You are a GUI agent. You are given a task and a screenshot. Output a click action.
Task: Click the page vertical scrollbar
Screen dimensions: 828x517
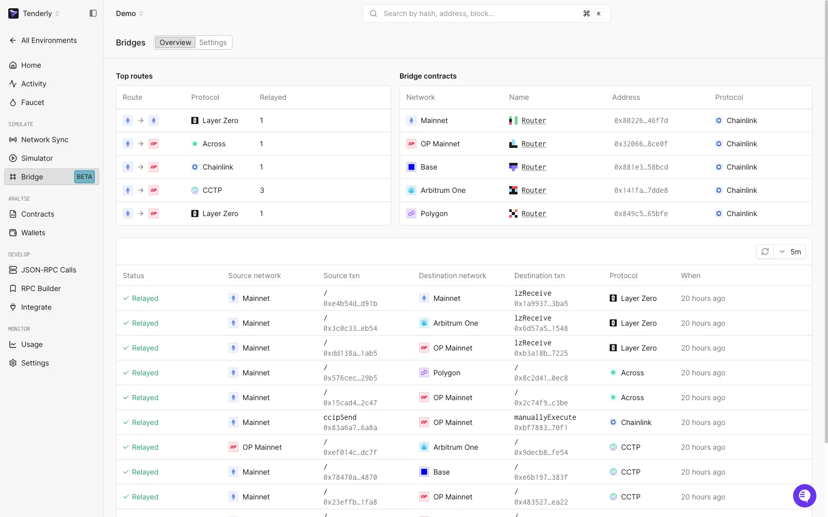(826, 222)
